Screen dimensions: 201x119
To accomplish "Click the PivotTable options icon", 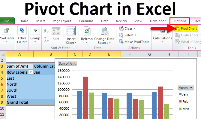I will coord(6,30).
